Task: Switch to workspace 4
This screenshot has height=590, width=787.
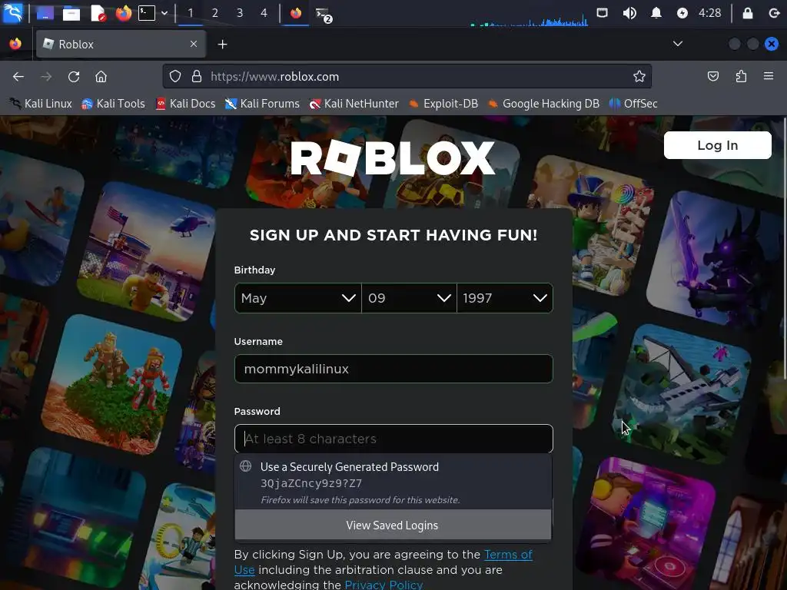Action: 264,13
